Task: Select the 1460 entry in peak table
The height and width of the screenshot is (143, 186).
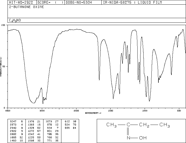Action: click(16, 141)
